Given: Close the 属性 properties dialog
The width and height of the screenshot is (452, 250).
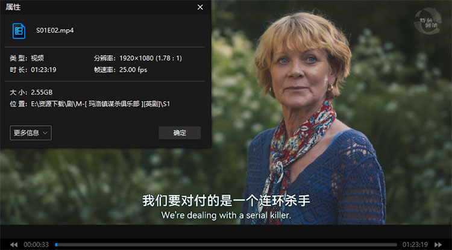Looking at the screenshot, I should pos(200,7).
